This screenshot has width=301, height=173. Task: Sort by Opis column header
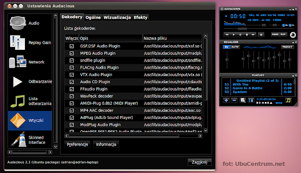[x=111, y=39]
